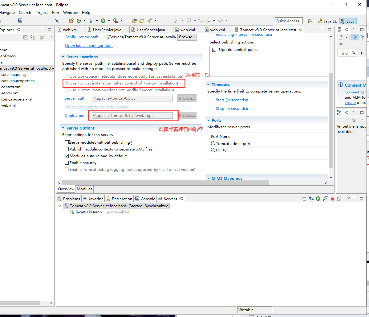Click Set deploy path to the default value link
369x317 pixels.
(97, 107)
